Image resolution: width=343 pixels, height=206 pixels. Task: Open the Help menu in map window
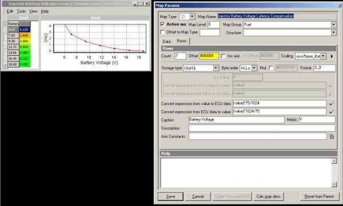[x=45, y=11]
